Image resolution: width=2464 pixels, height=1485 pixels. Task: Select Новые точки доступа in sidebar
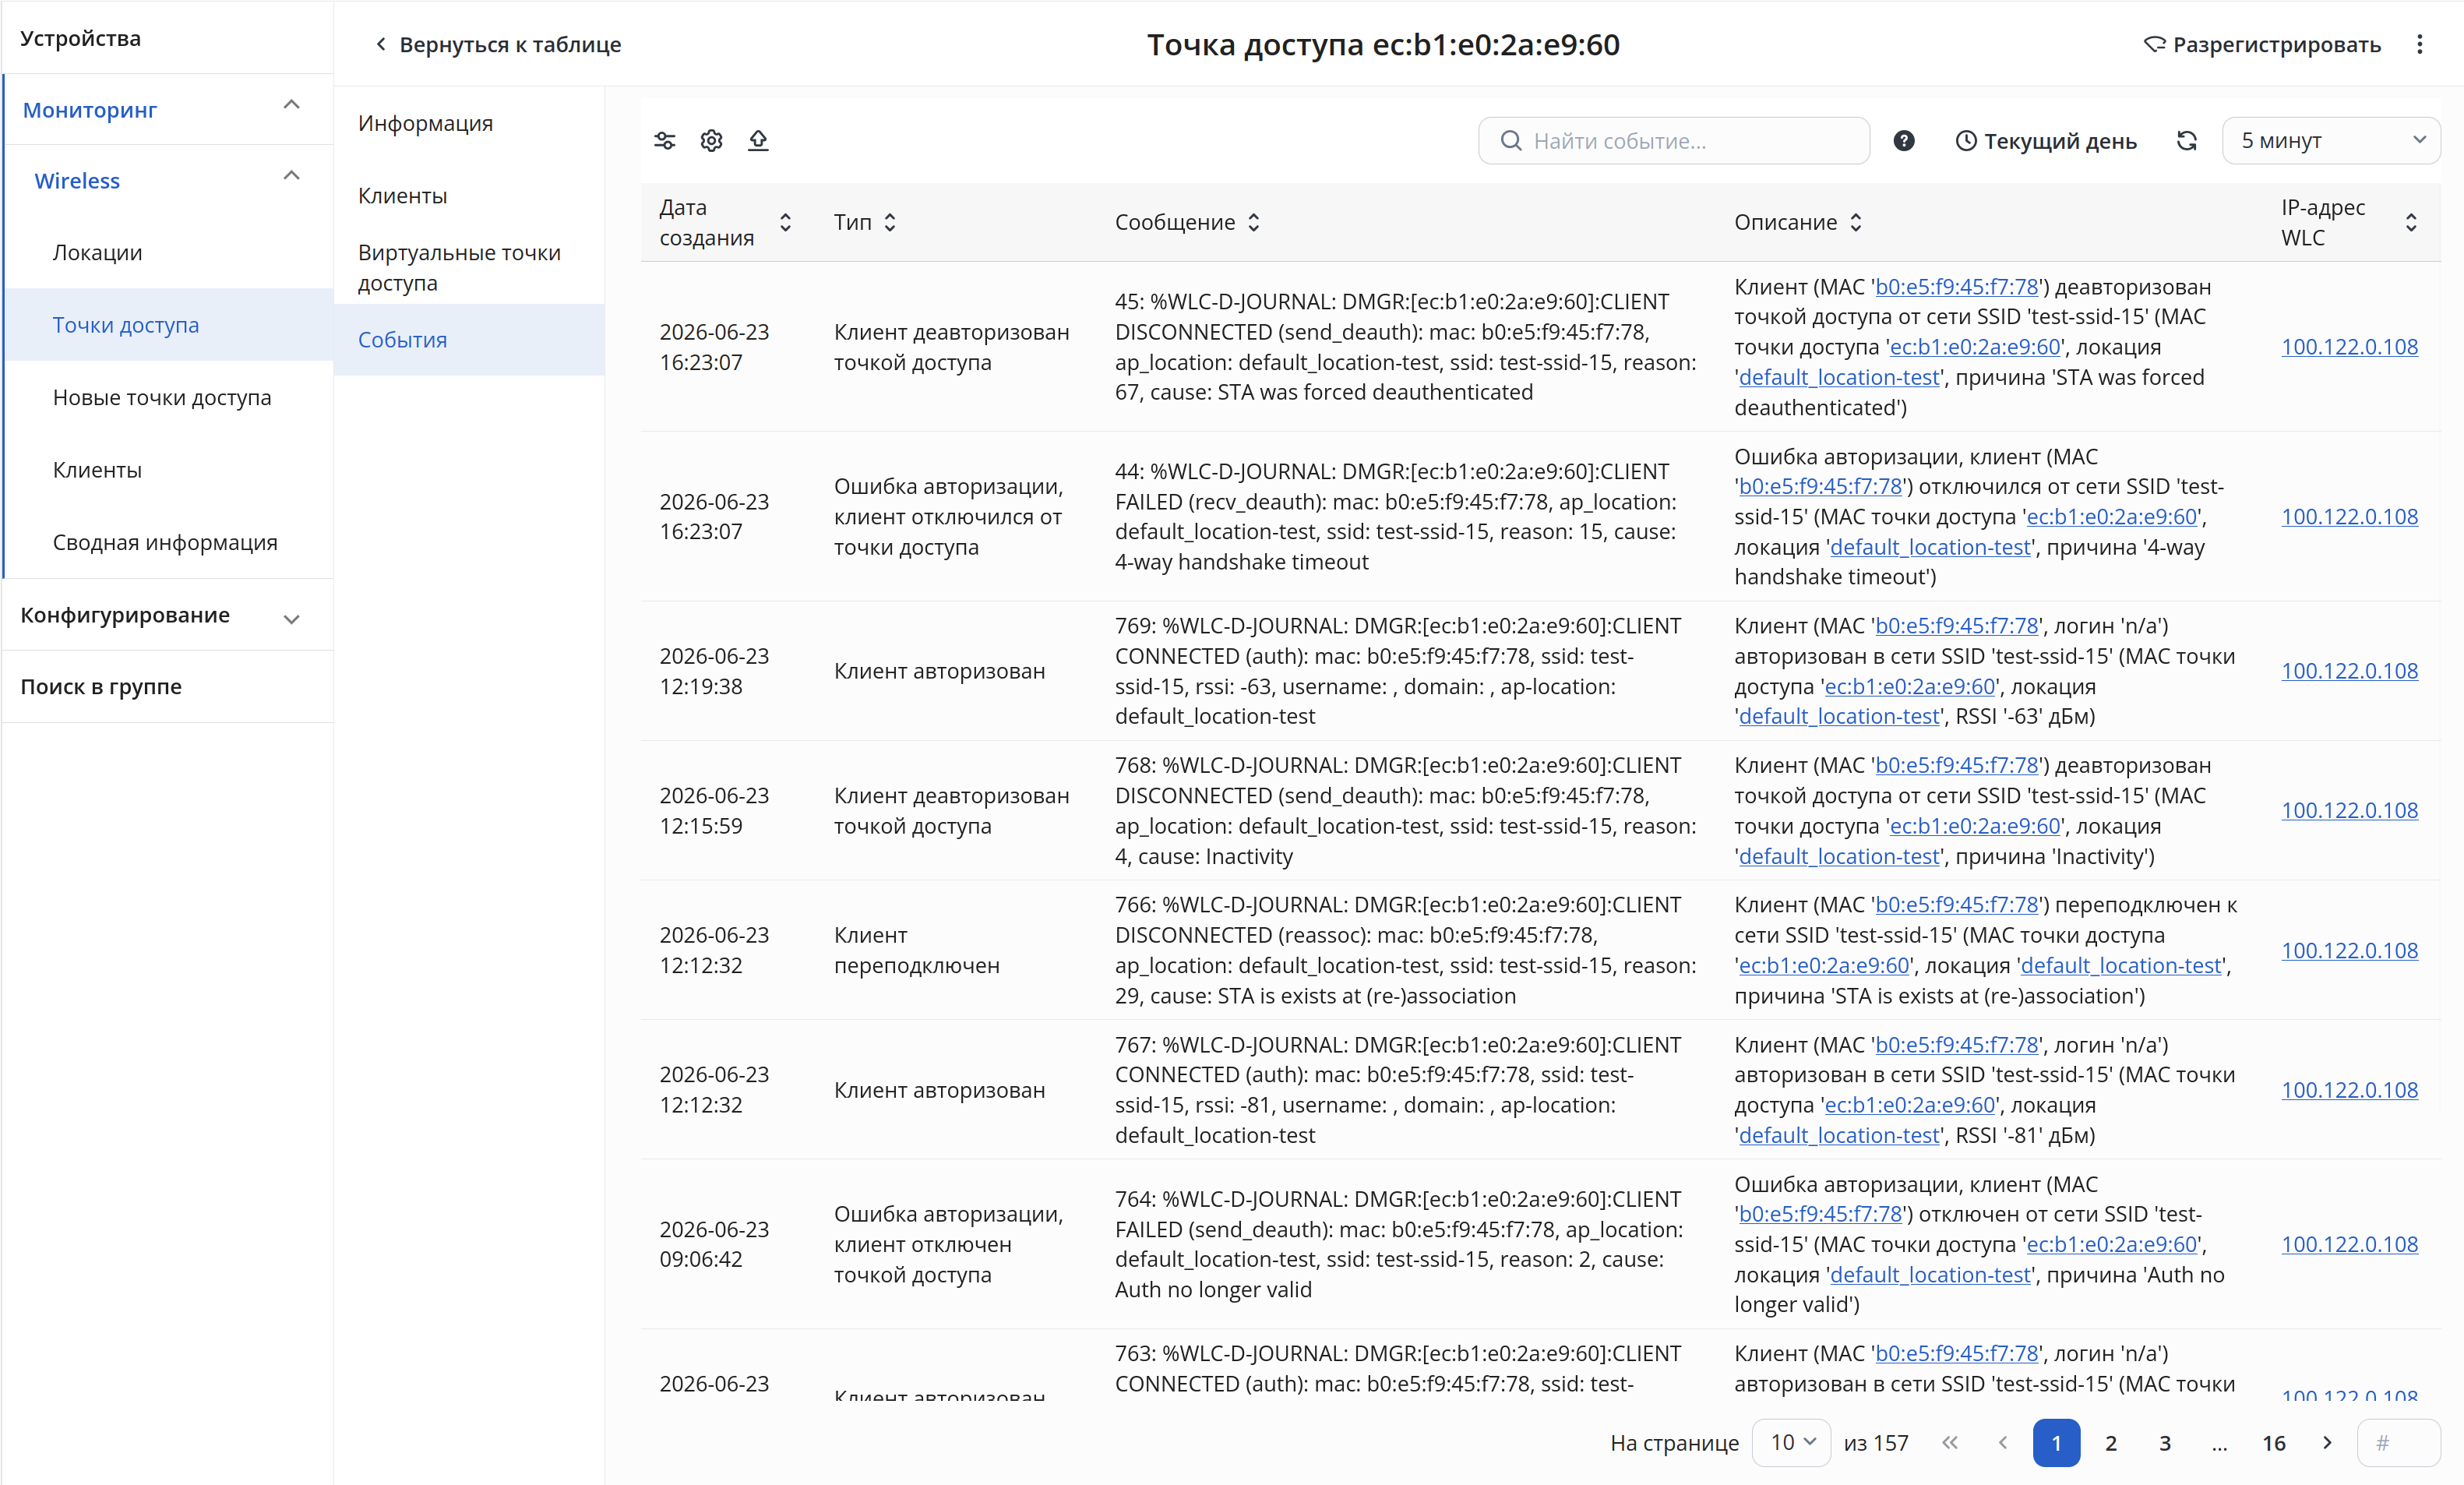pos(162,398)
